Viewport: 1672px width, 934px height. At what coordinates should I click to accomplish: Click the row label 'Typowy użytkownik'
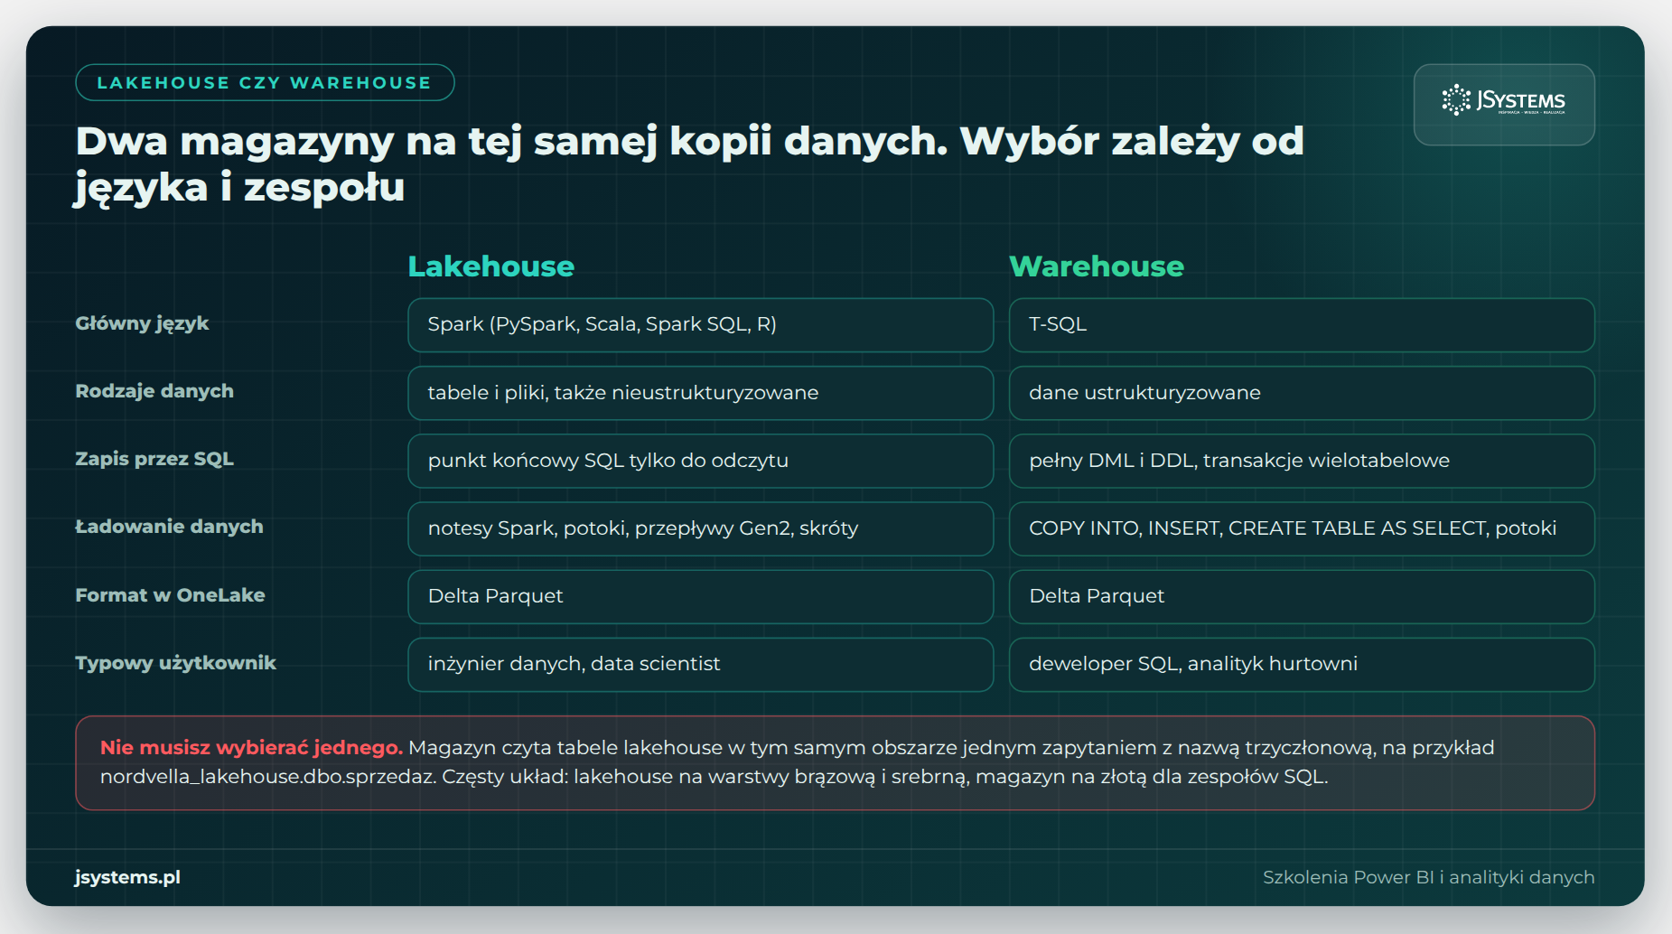pos(175,663)
